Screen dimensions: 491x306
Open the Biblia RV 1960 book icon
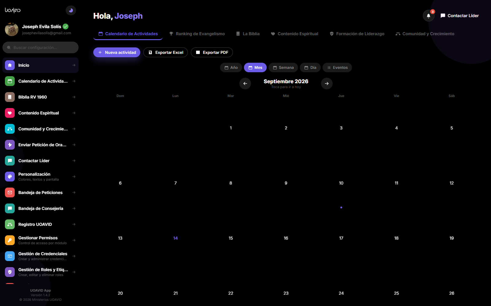click(10, 97)
